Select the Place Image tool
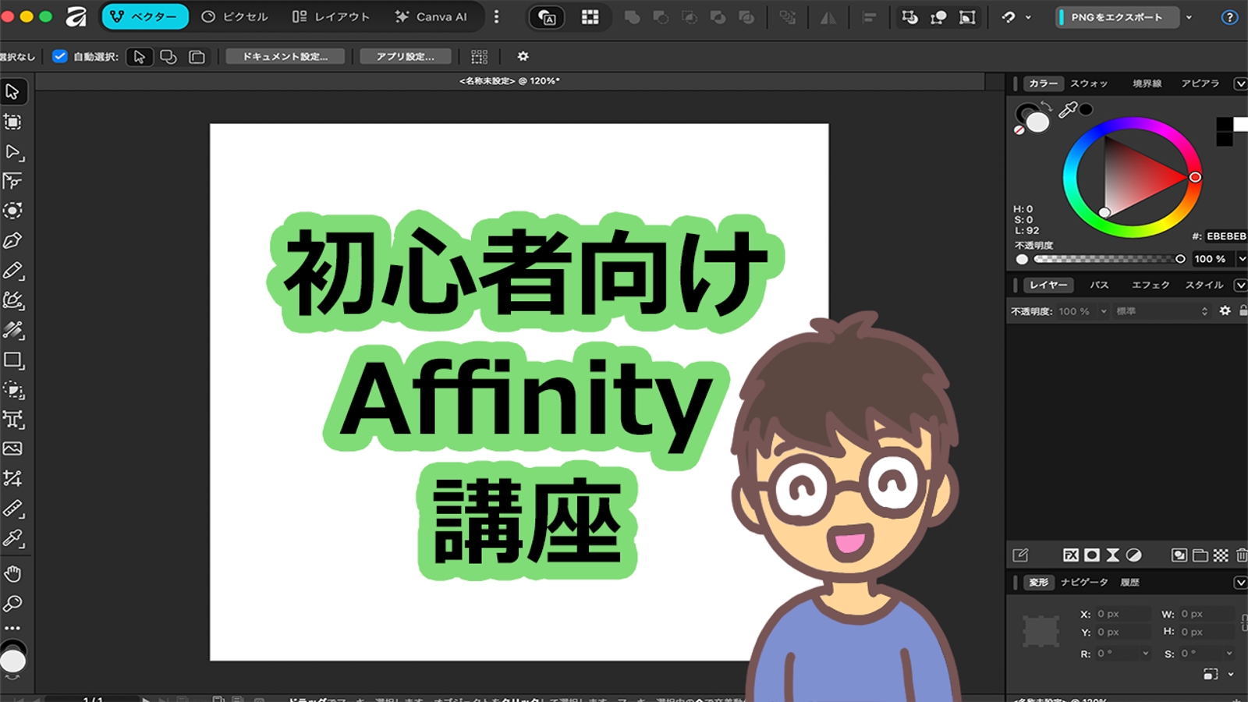The image size is (1248, 702). 12,448
